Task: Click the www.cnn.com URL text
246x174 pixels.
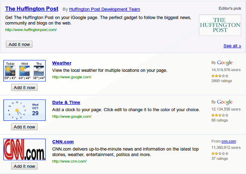Action: click(x=69, y=161)
